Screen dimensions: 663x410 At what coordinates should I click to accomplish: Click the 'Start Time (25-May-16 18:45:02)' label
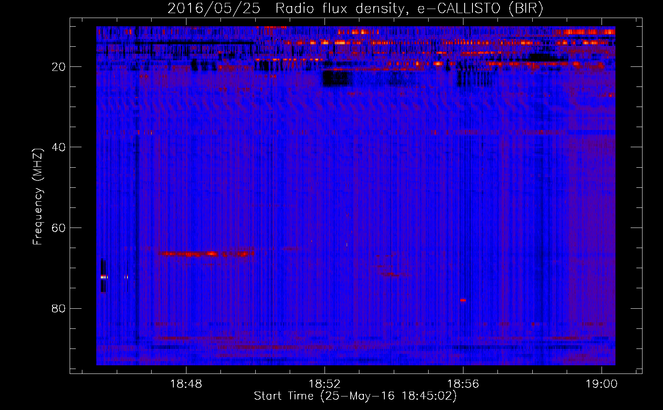[x=355, y=396]
